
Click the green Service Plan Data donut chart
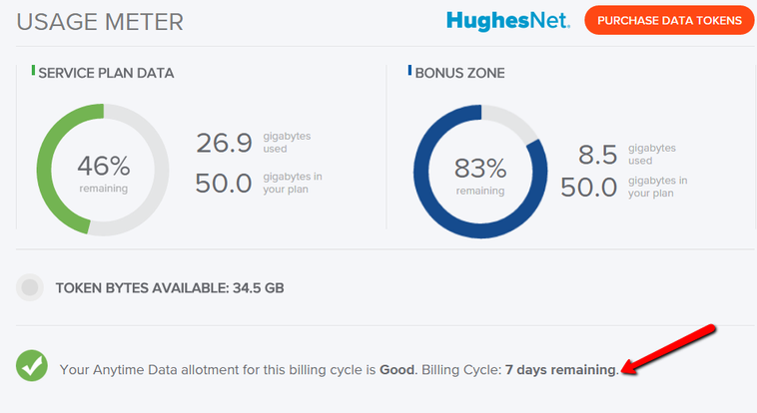coord(103,170)
